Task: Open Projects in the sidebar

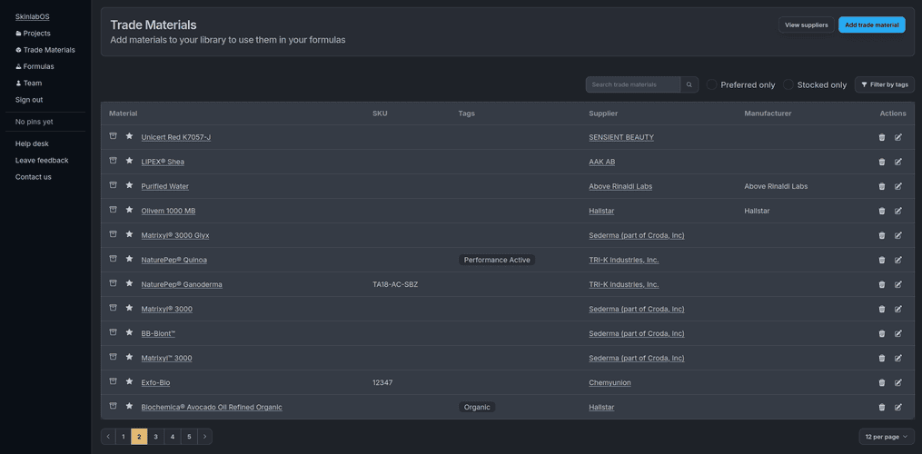Action: point(36,34)
